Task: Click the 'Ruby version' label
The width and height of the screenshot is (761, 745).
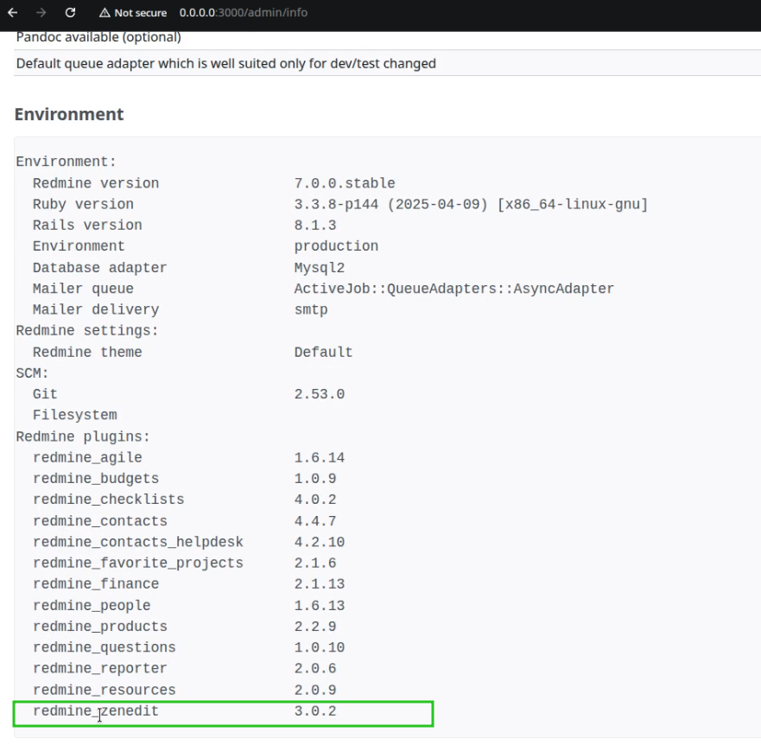Action: 83,205
